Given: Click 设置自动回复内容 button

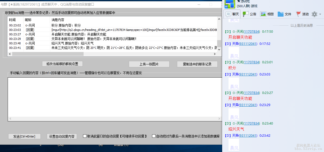Looking at the screenshot, I should click(62, 136).
